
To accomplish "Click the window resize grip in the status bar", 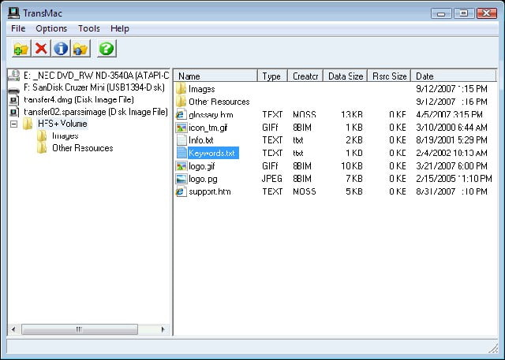I will tap(493, 348).
